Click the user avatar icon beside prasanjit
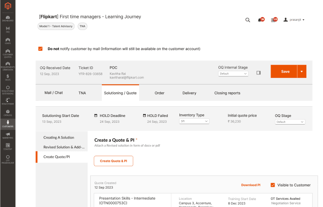 pos(285,20)
